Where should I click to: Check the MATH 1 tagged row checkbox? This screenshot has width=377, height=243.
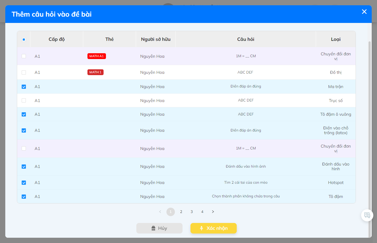click(24, 72)
